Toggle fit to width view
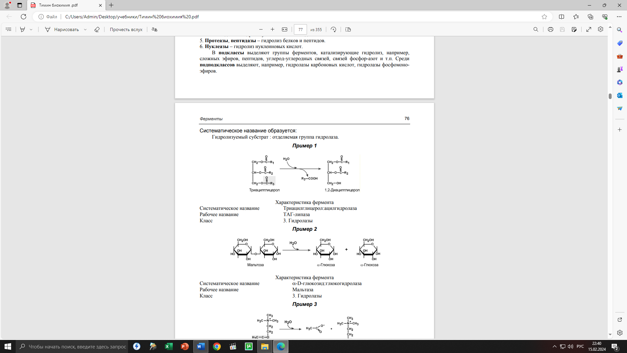 (x=284, y=29)
